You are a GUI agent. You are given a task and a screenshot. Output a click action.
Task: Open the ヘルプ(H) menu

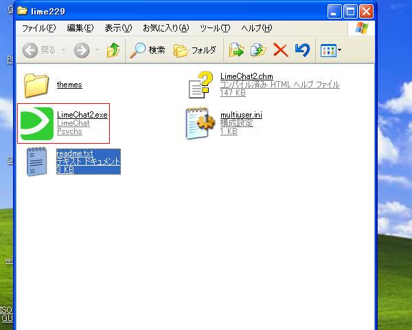[256, 28]
